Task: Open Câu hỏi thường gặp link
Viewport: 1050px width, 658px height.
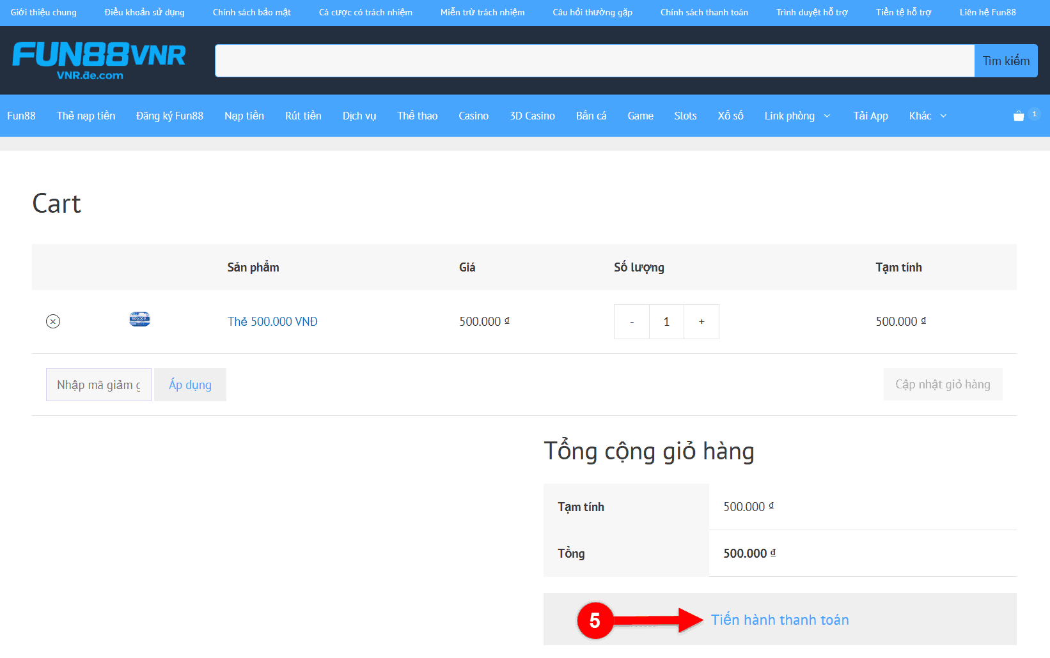Action: [593, 12]
